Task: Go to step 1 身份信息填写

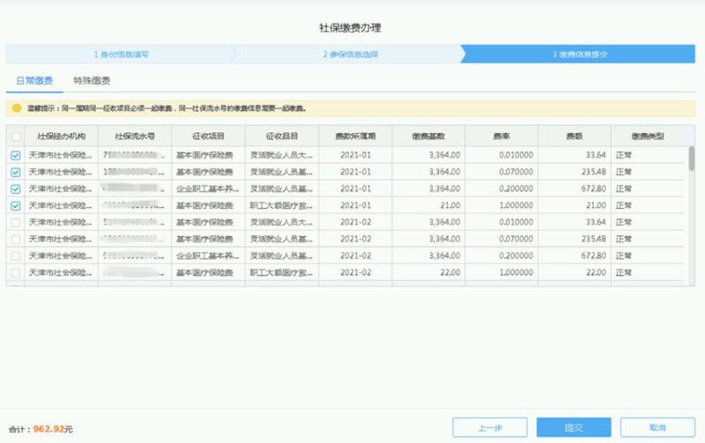Action: click(120, 54)
